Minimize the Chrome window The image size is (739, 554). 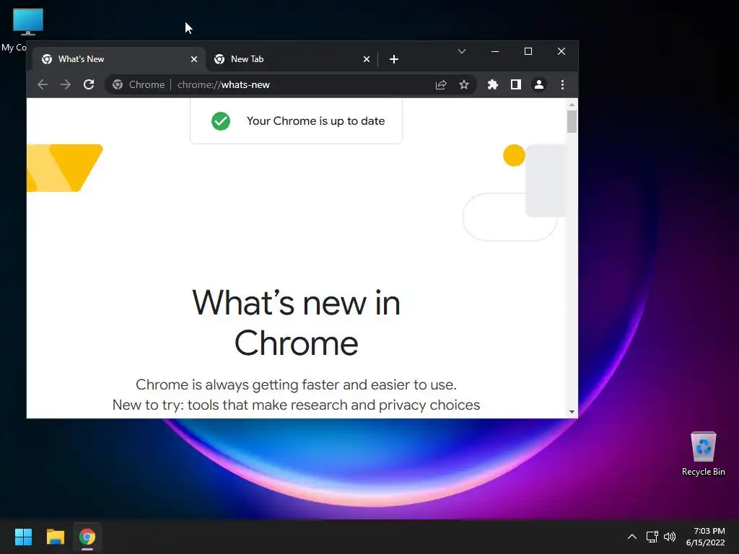[495, 51]
